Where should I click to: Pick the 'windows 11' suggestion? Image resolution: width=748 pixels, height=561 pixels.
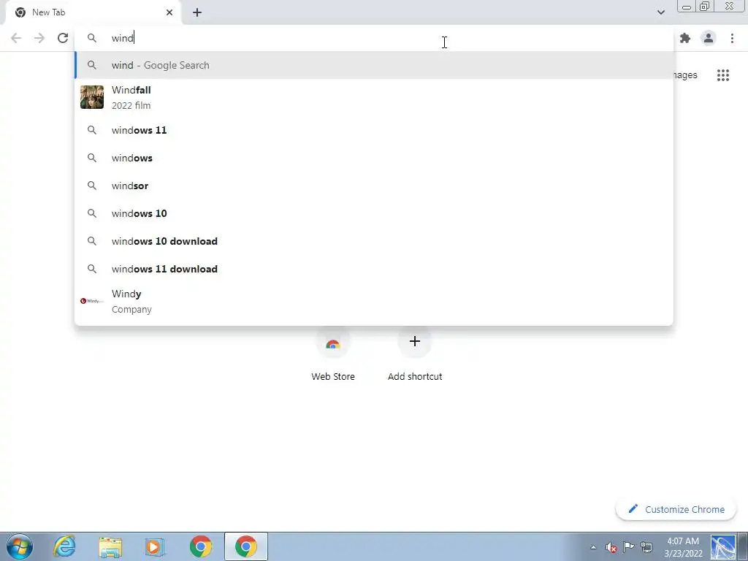pos(374,130)
